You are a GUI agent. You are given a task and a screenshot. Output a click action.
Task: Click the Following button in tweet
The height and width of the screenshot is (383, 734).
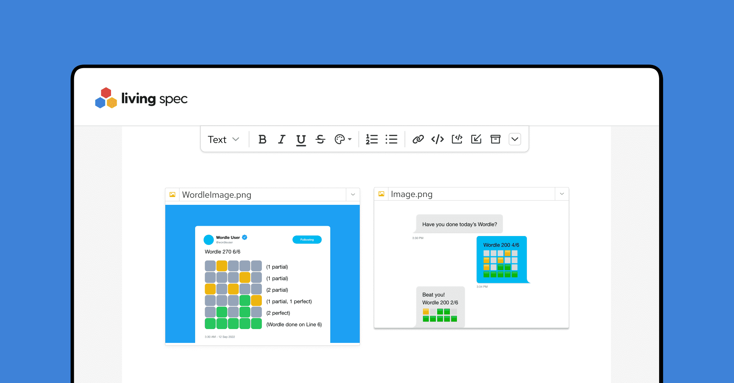pos(307,240)
